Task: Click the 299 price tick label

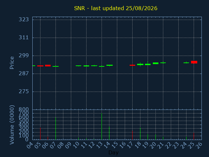Action: (24, 55)
